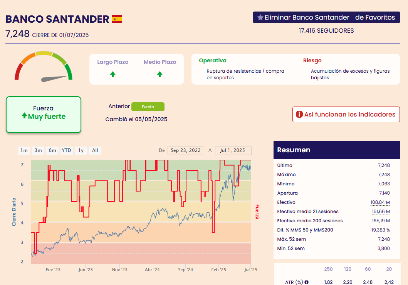Select the 6m chart range
The image size is (408, 285).
tap(52, 150)
